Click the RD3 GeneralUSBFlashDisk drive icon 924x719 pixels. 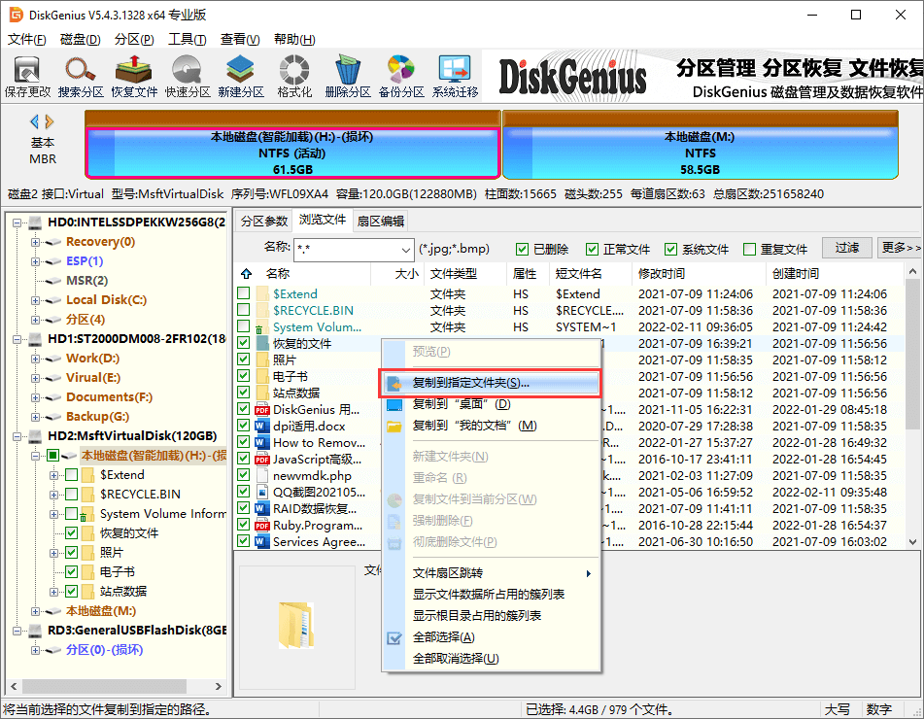point(35,631)
